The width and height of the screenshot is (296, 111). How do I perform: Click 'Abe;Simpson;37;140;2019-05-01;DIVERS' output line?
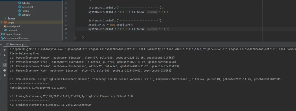click(x=38, y=88)
